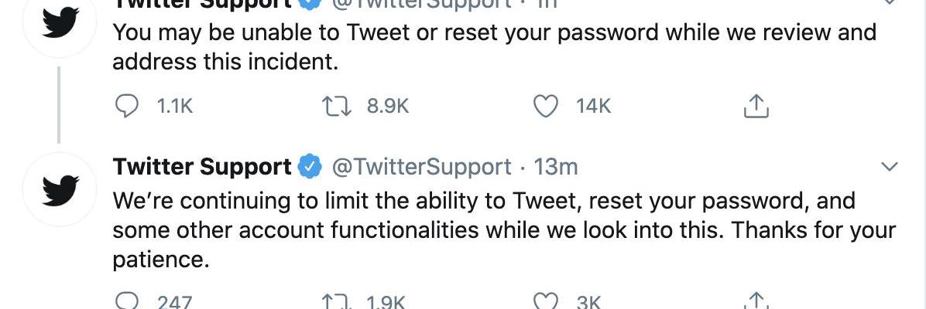The image size is (926, 309).
Task: Share the tweet about reviewing this incident
Action: 756,107
